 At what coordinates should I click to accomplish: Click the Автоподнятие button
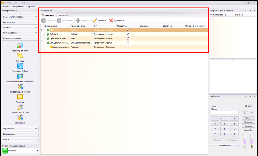click(225, 146)
